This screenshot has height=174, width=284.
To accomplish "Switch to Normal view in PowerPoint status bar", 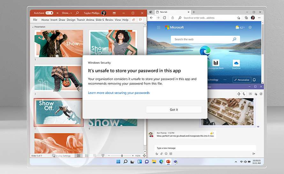I will tap(78, 156).
